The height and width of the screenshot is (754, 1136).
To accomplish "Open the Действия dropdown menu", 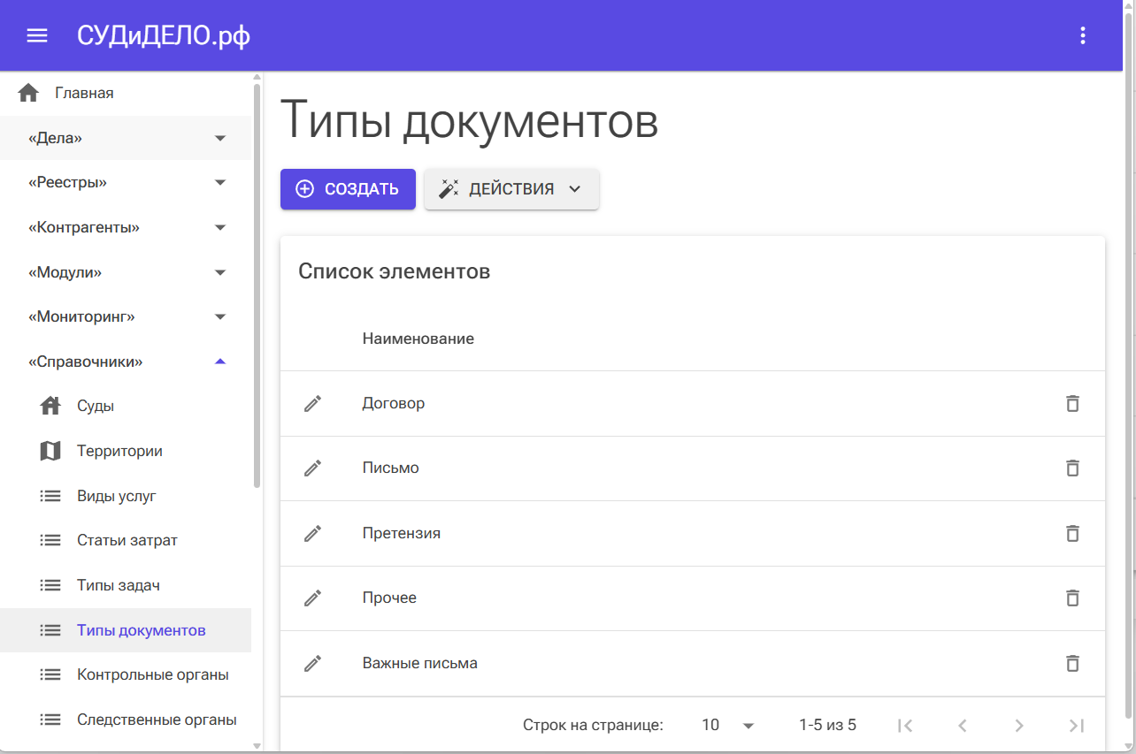I will pos(511,189).
